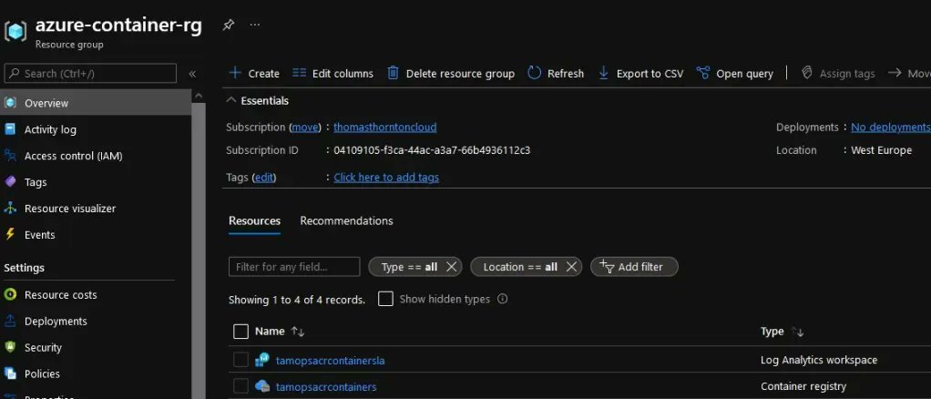Click the trash bin delete icon
The height and width of the screenshot is (399, 931).
pos(393,73)
